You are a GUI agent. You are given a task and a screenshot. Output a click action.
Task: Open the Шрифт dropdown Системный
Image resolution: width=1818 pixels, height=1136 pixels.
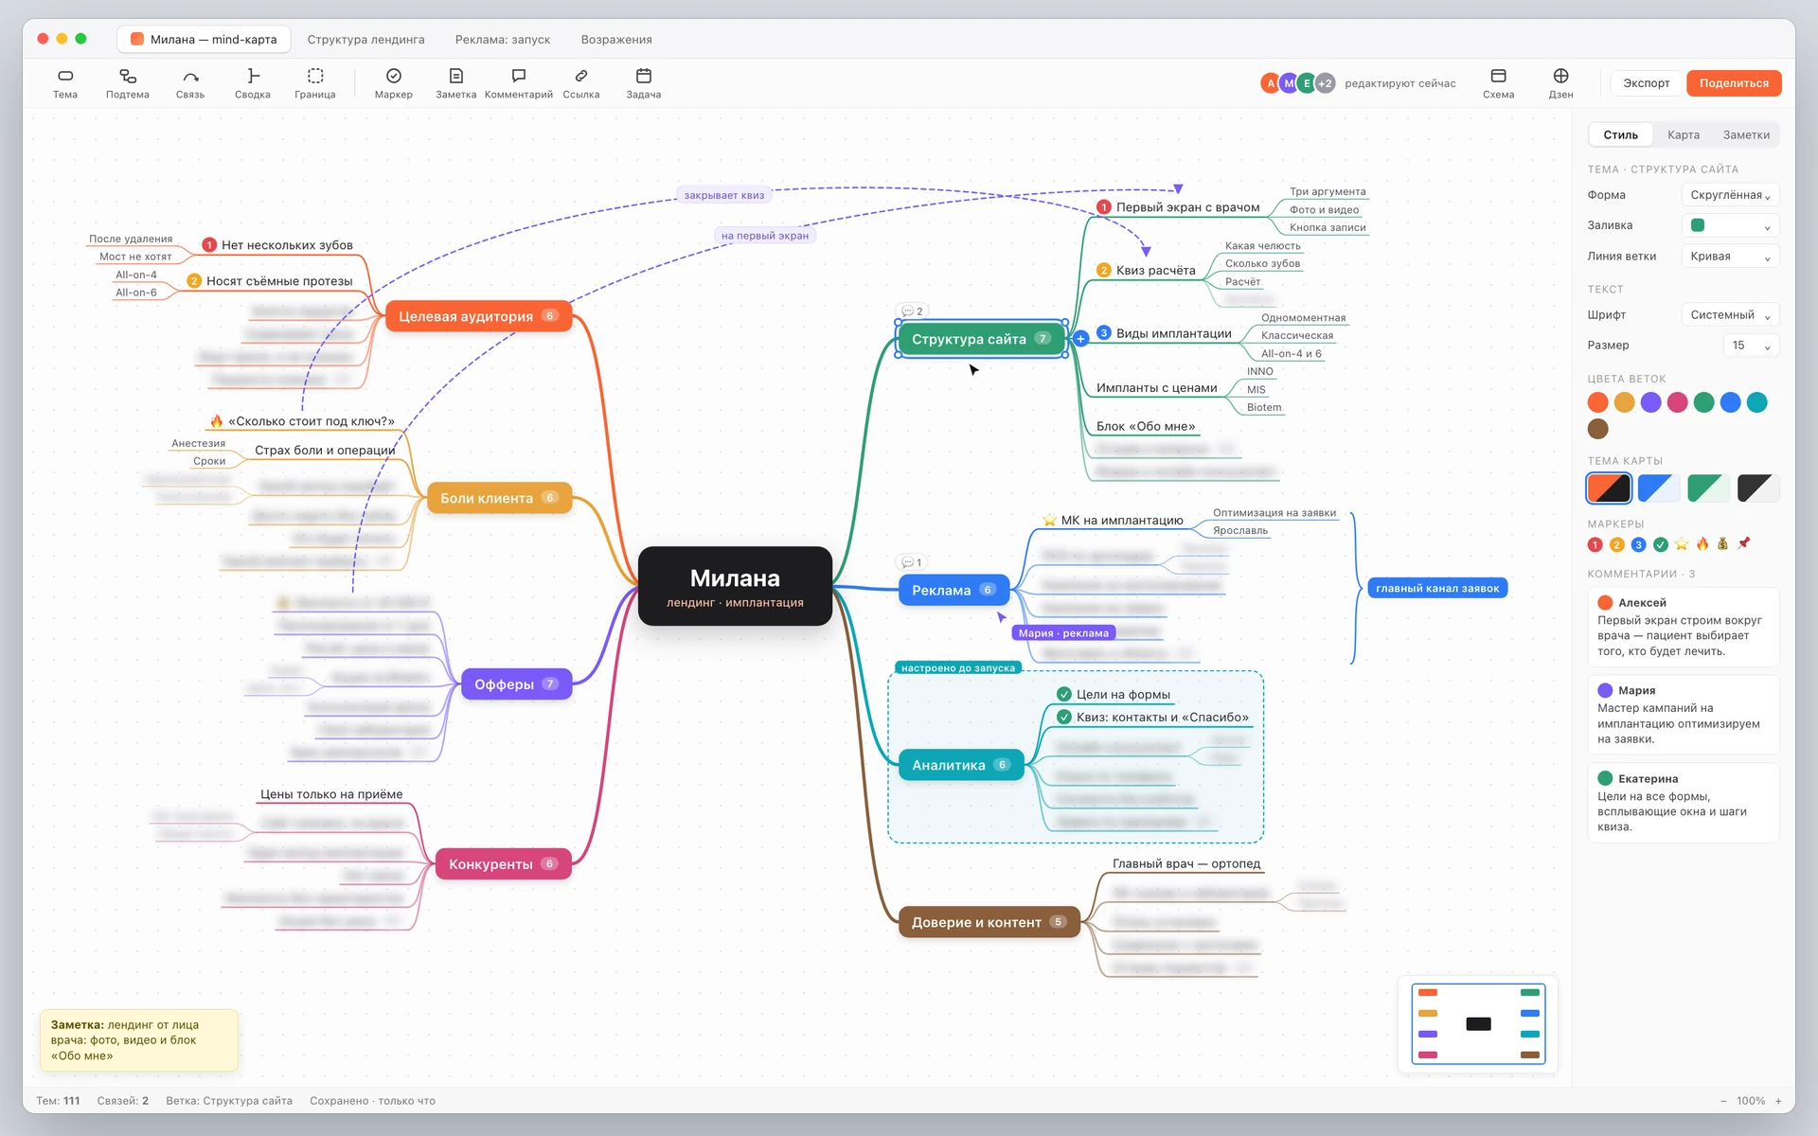point(1731,314)
